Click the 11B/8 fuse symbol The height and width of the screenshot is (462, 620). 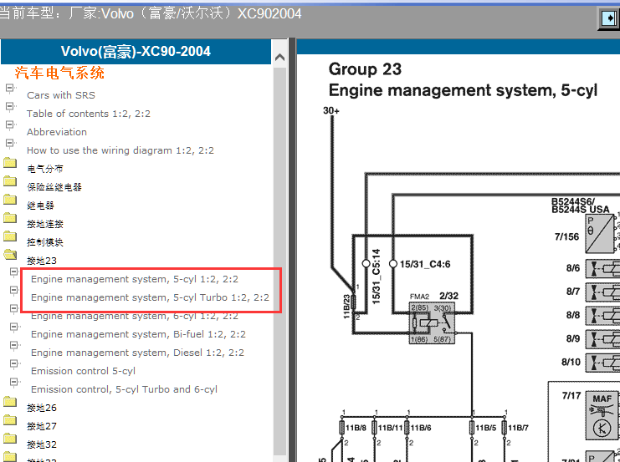(342, 428)
